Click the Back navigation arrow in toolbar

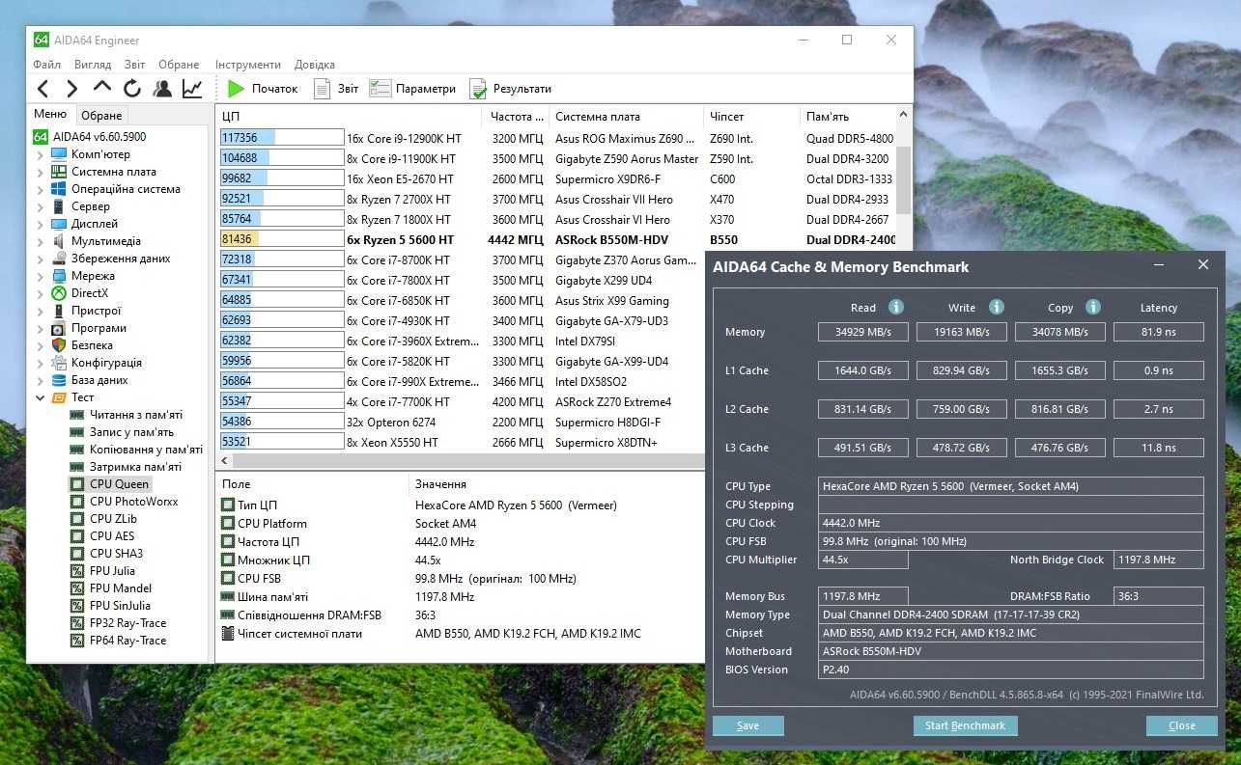coord(42,89)
